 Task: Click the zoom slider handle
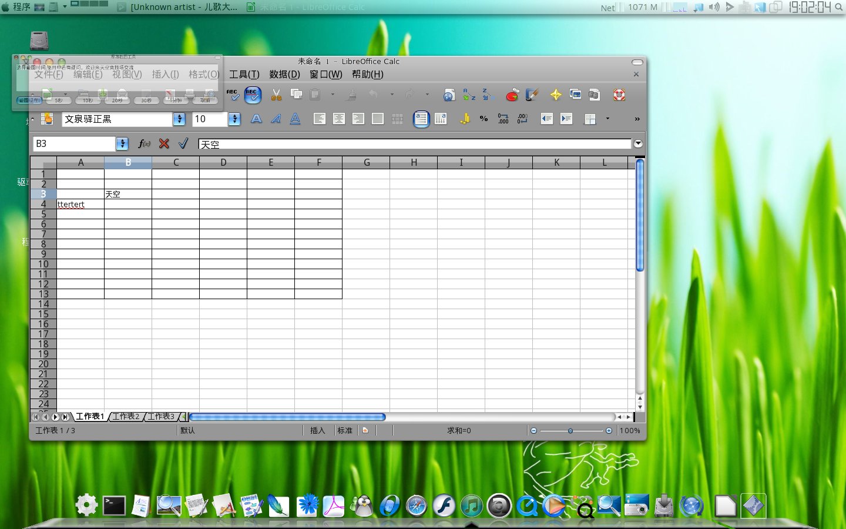[570, 431]
